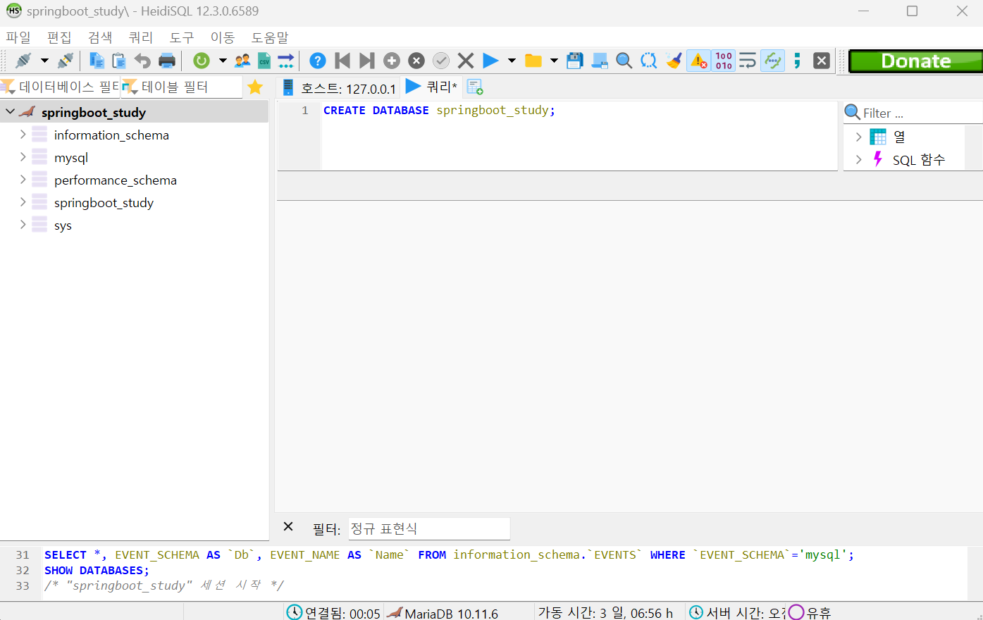Screen dimensions: 983x620
Task: Click the disconnect plug icon
Action: click(66, 61)
